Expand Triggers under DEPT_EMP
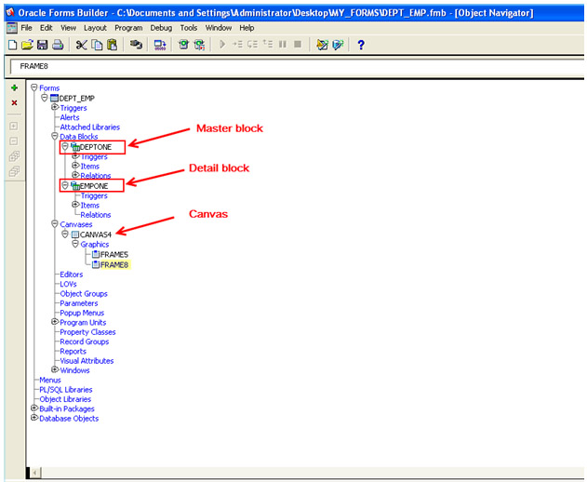587x482 pixels. [55, 108]
